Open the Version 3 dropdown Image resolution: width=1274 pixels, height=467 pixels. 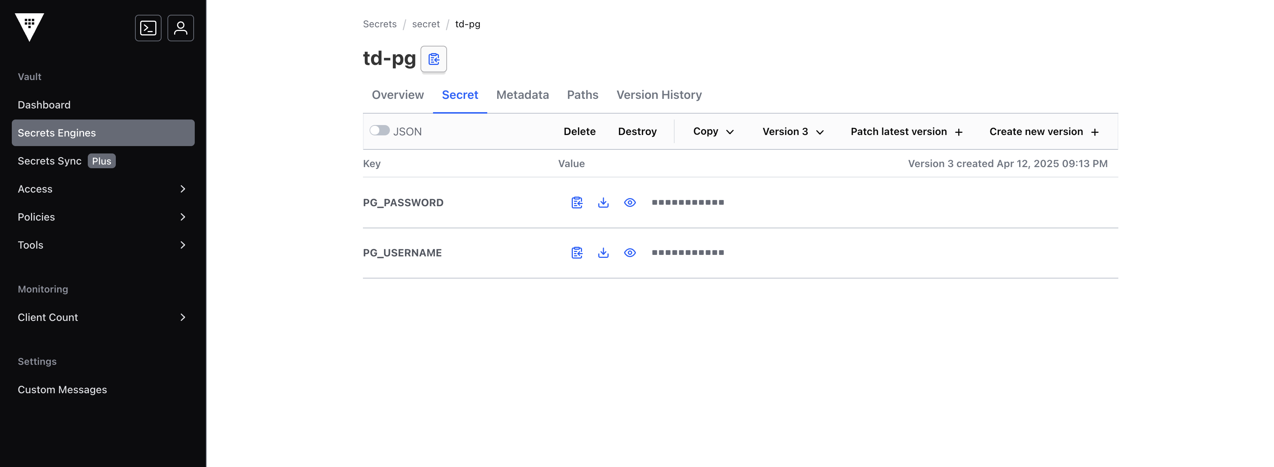(x=792, y=132)
